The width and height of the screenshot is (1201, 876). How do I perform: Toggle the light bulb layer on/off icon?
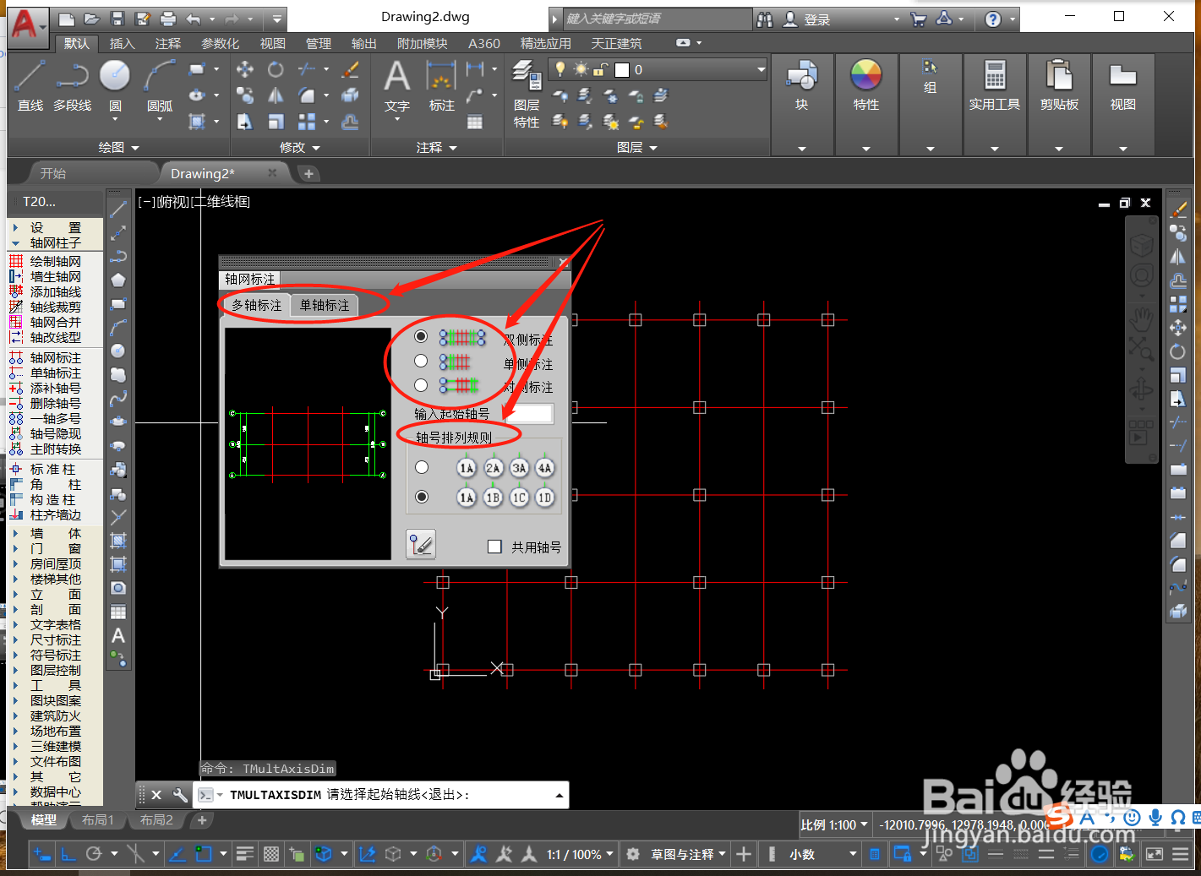[560, 69]
